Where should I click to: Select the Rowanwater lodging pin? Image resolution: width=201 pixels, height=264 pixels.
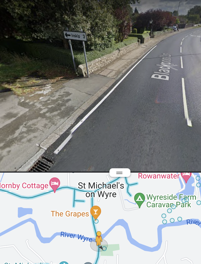tap(186, 176)
